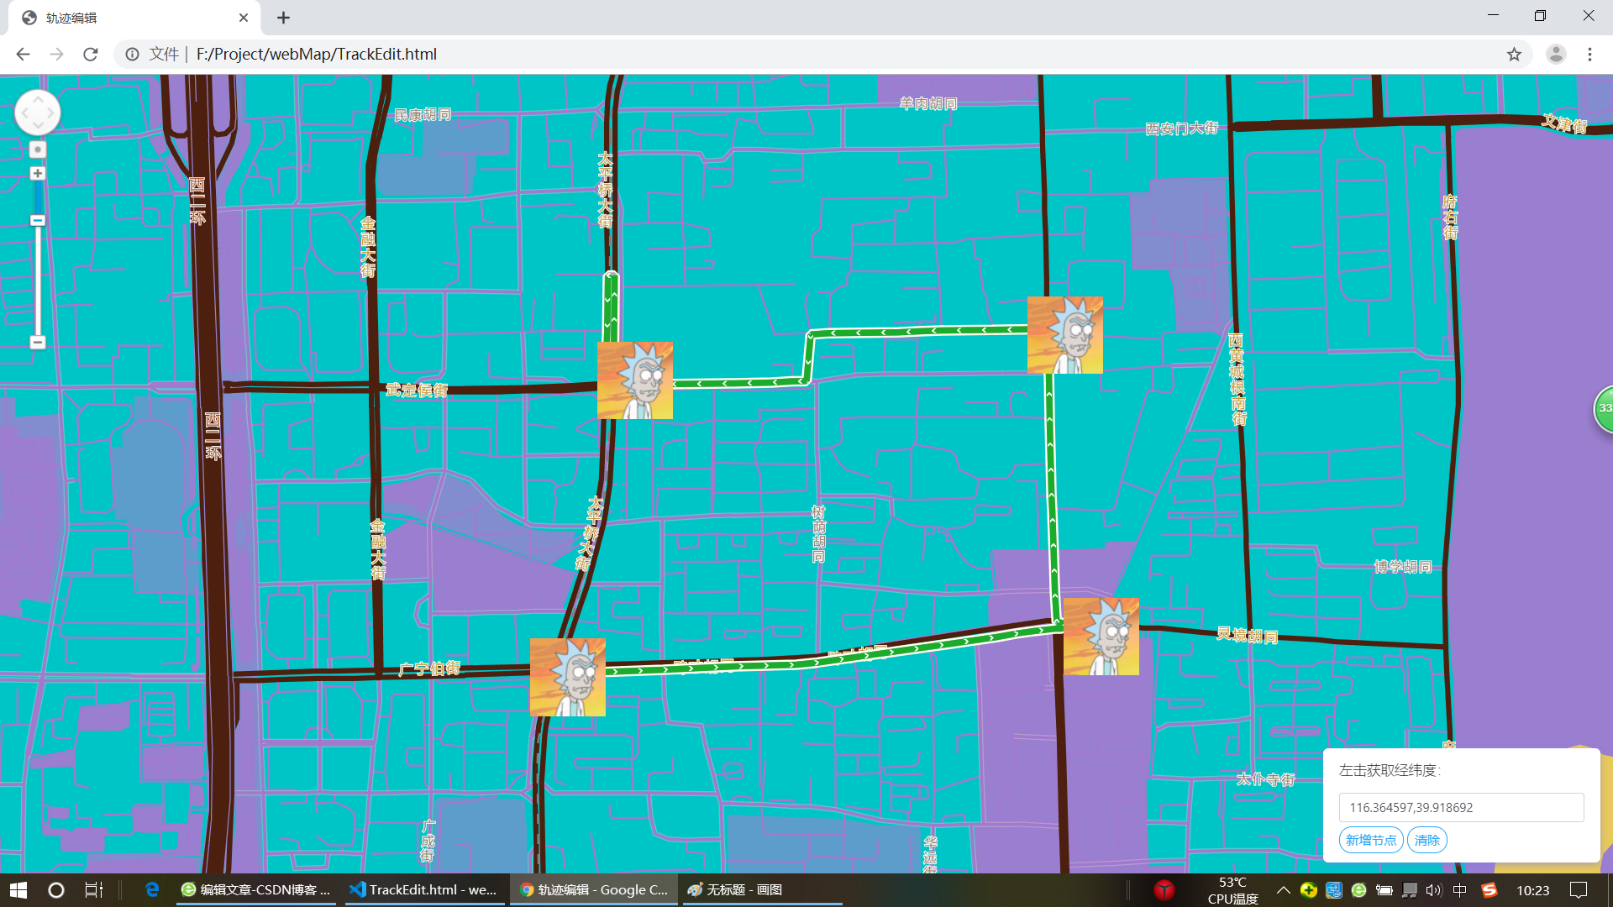1613x907 pixels.
Task: Zoom out with the bottom minus button
Action: [37, 342]
